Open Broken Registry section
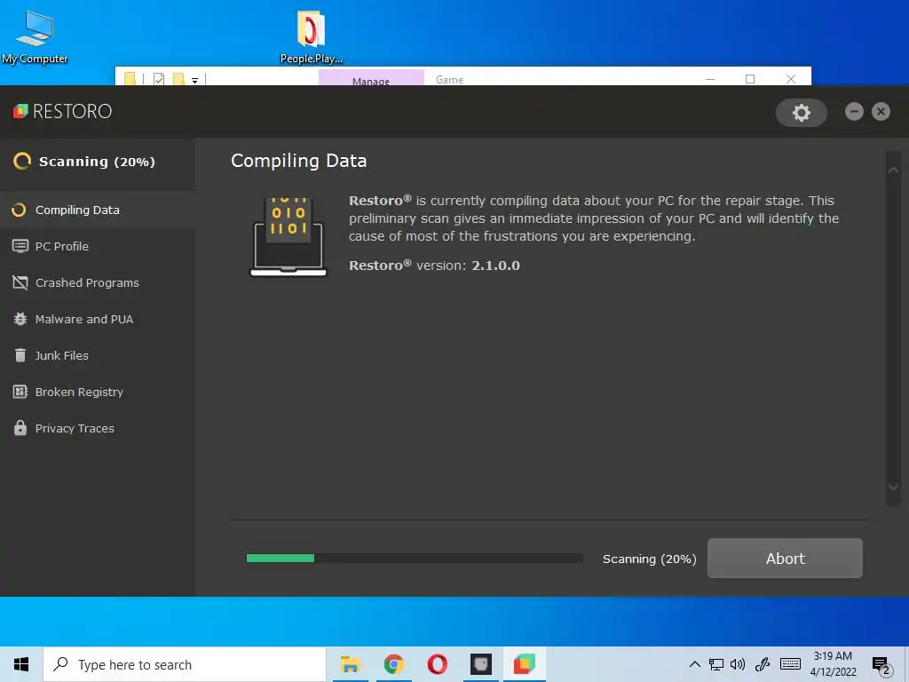 click(x=98, y=392)
